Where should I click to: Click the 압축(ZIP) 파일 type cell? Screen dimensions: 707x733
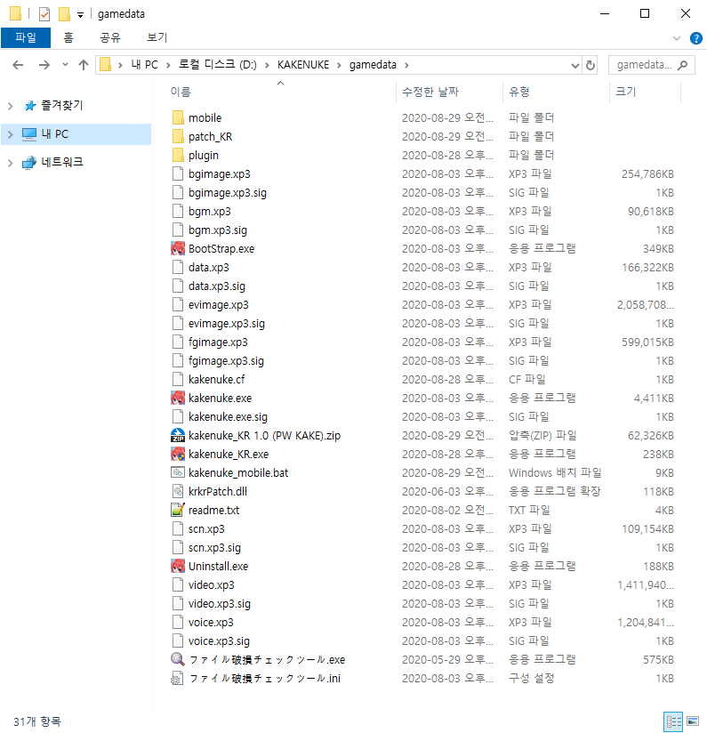(542, 435)
